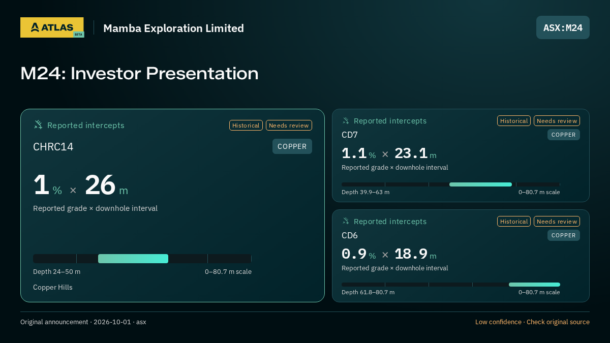Click the COPPER badge on the CD7 card

pyautogui.click(x=564, y=135)
